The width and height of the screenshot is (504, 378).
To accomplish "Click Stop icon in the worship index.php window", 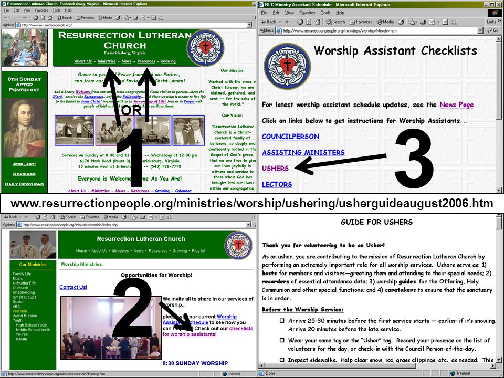I will point(38,217).
